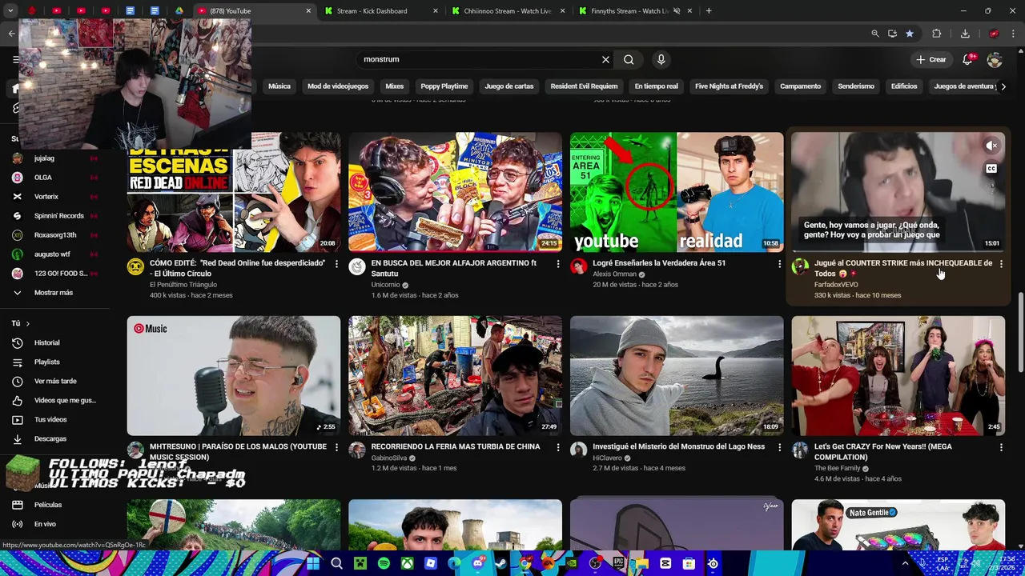Start voice search with the microphone icon
This screenshot has height=576, width=1025.
[661, 59]
